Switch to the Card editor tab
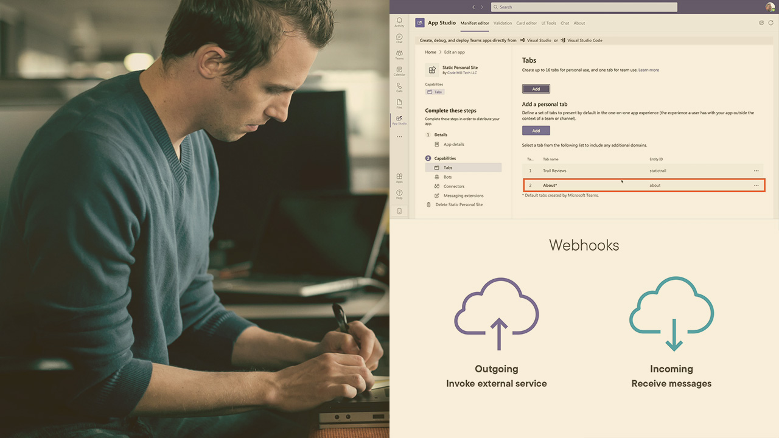 pos(526,23)
